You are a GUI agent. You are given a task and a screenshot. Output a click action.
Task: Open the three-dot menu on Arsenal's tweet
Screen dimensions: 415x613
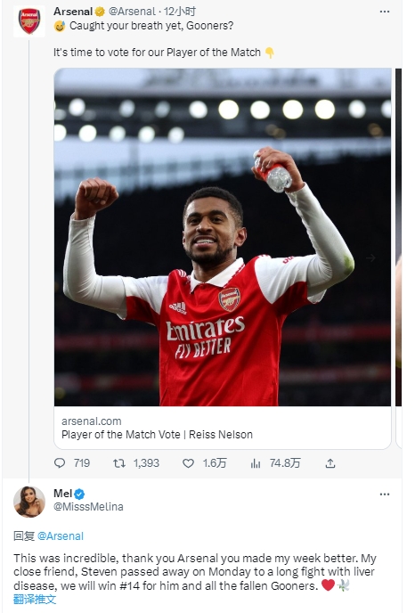coord(385,12)
